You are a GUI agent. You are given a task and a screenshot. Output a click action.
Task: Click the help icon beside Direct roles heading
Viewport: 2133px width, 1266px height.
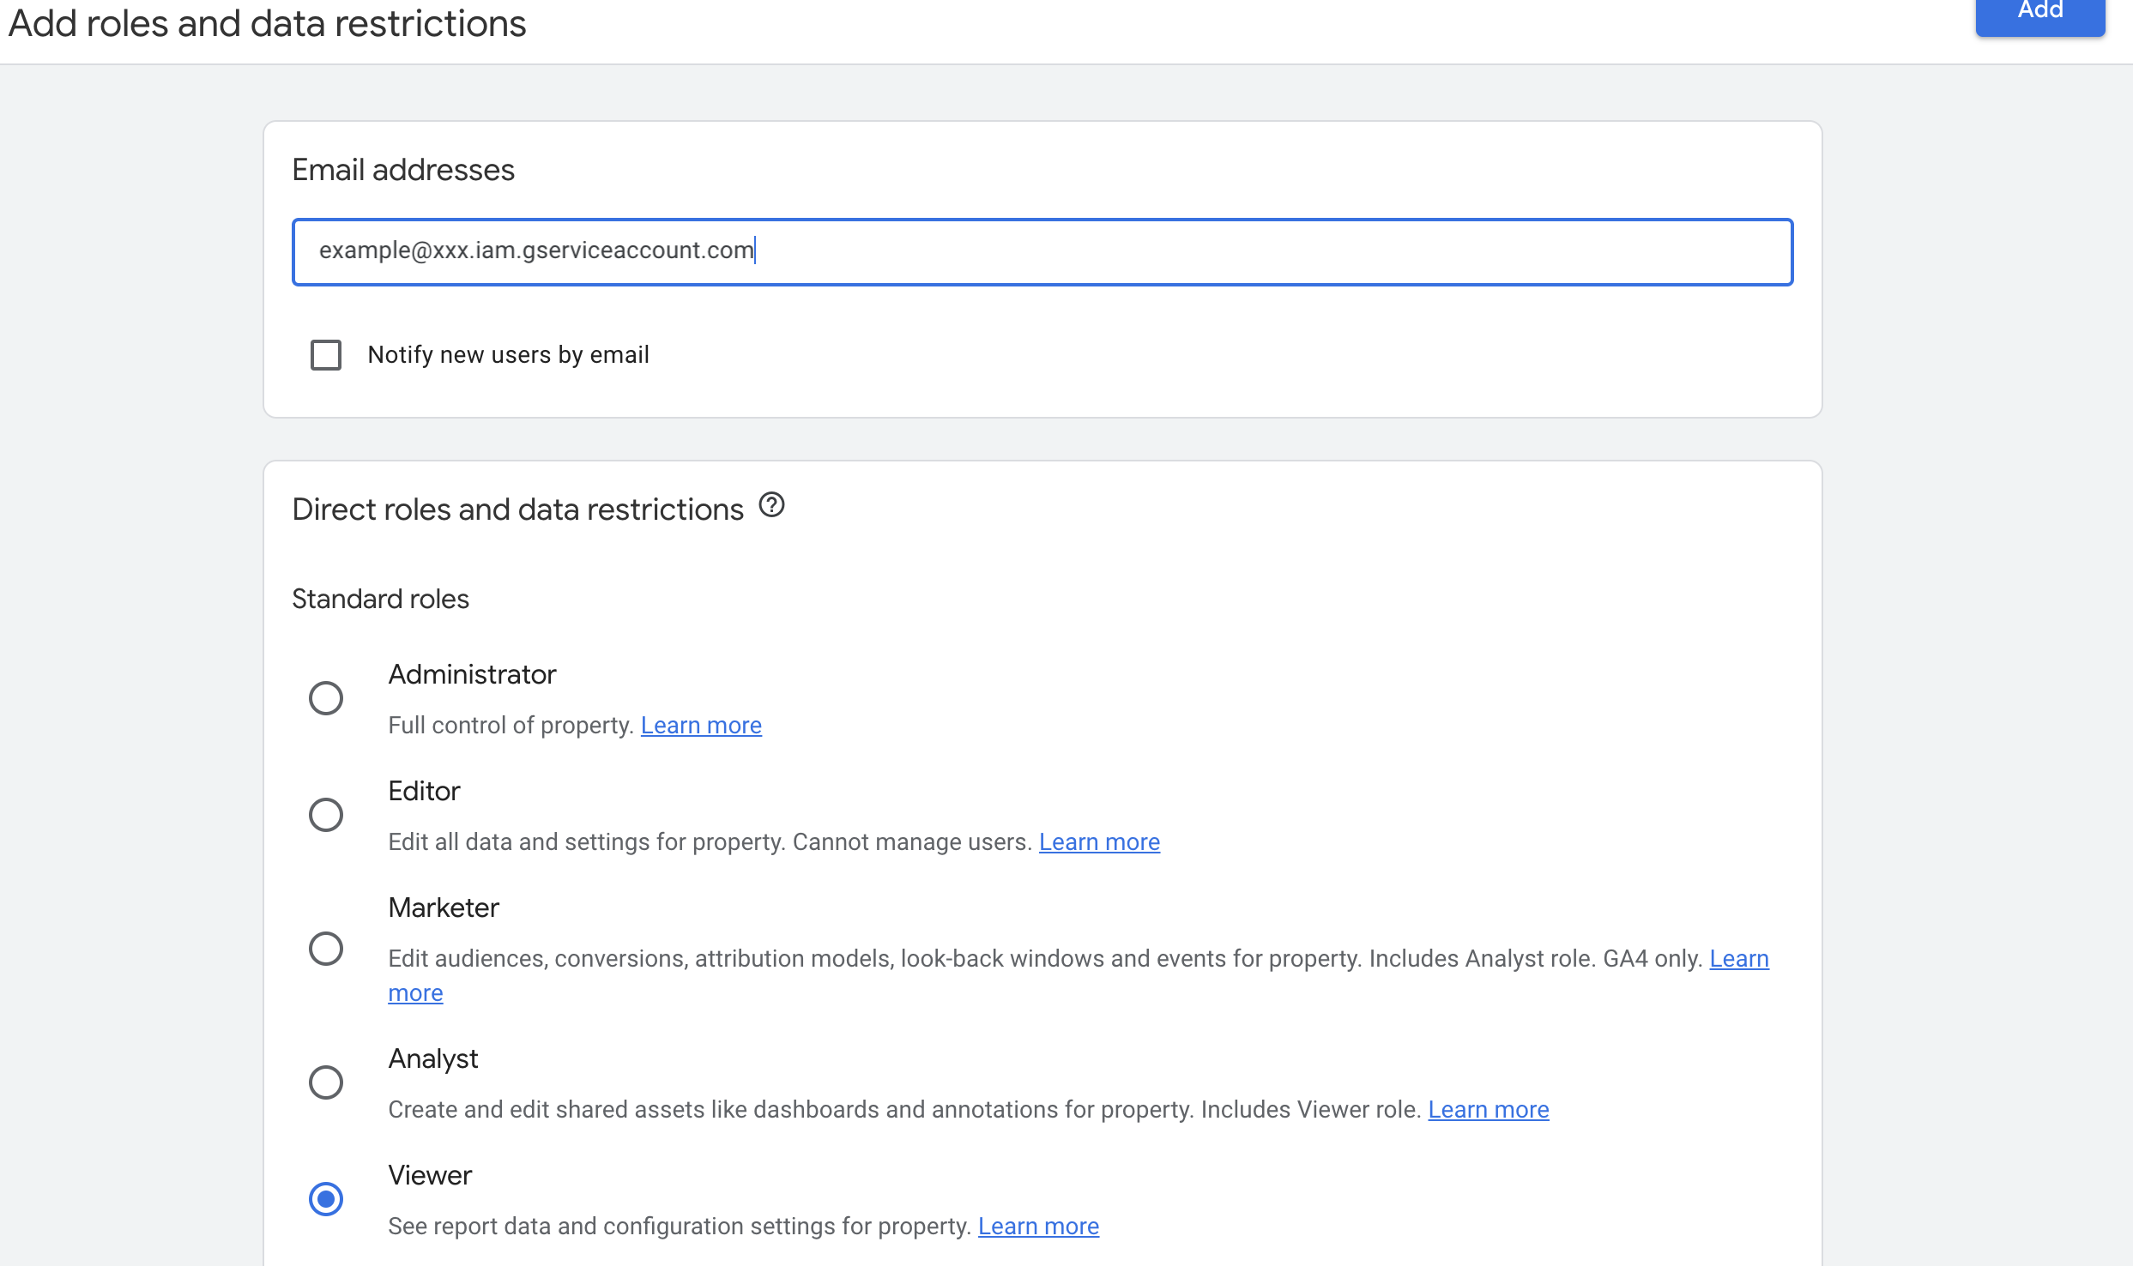(771, 505)
